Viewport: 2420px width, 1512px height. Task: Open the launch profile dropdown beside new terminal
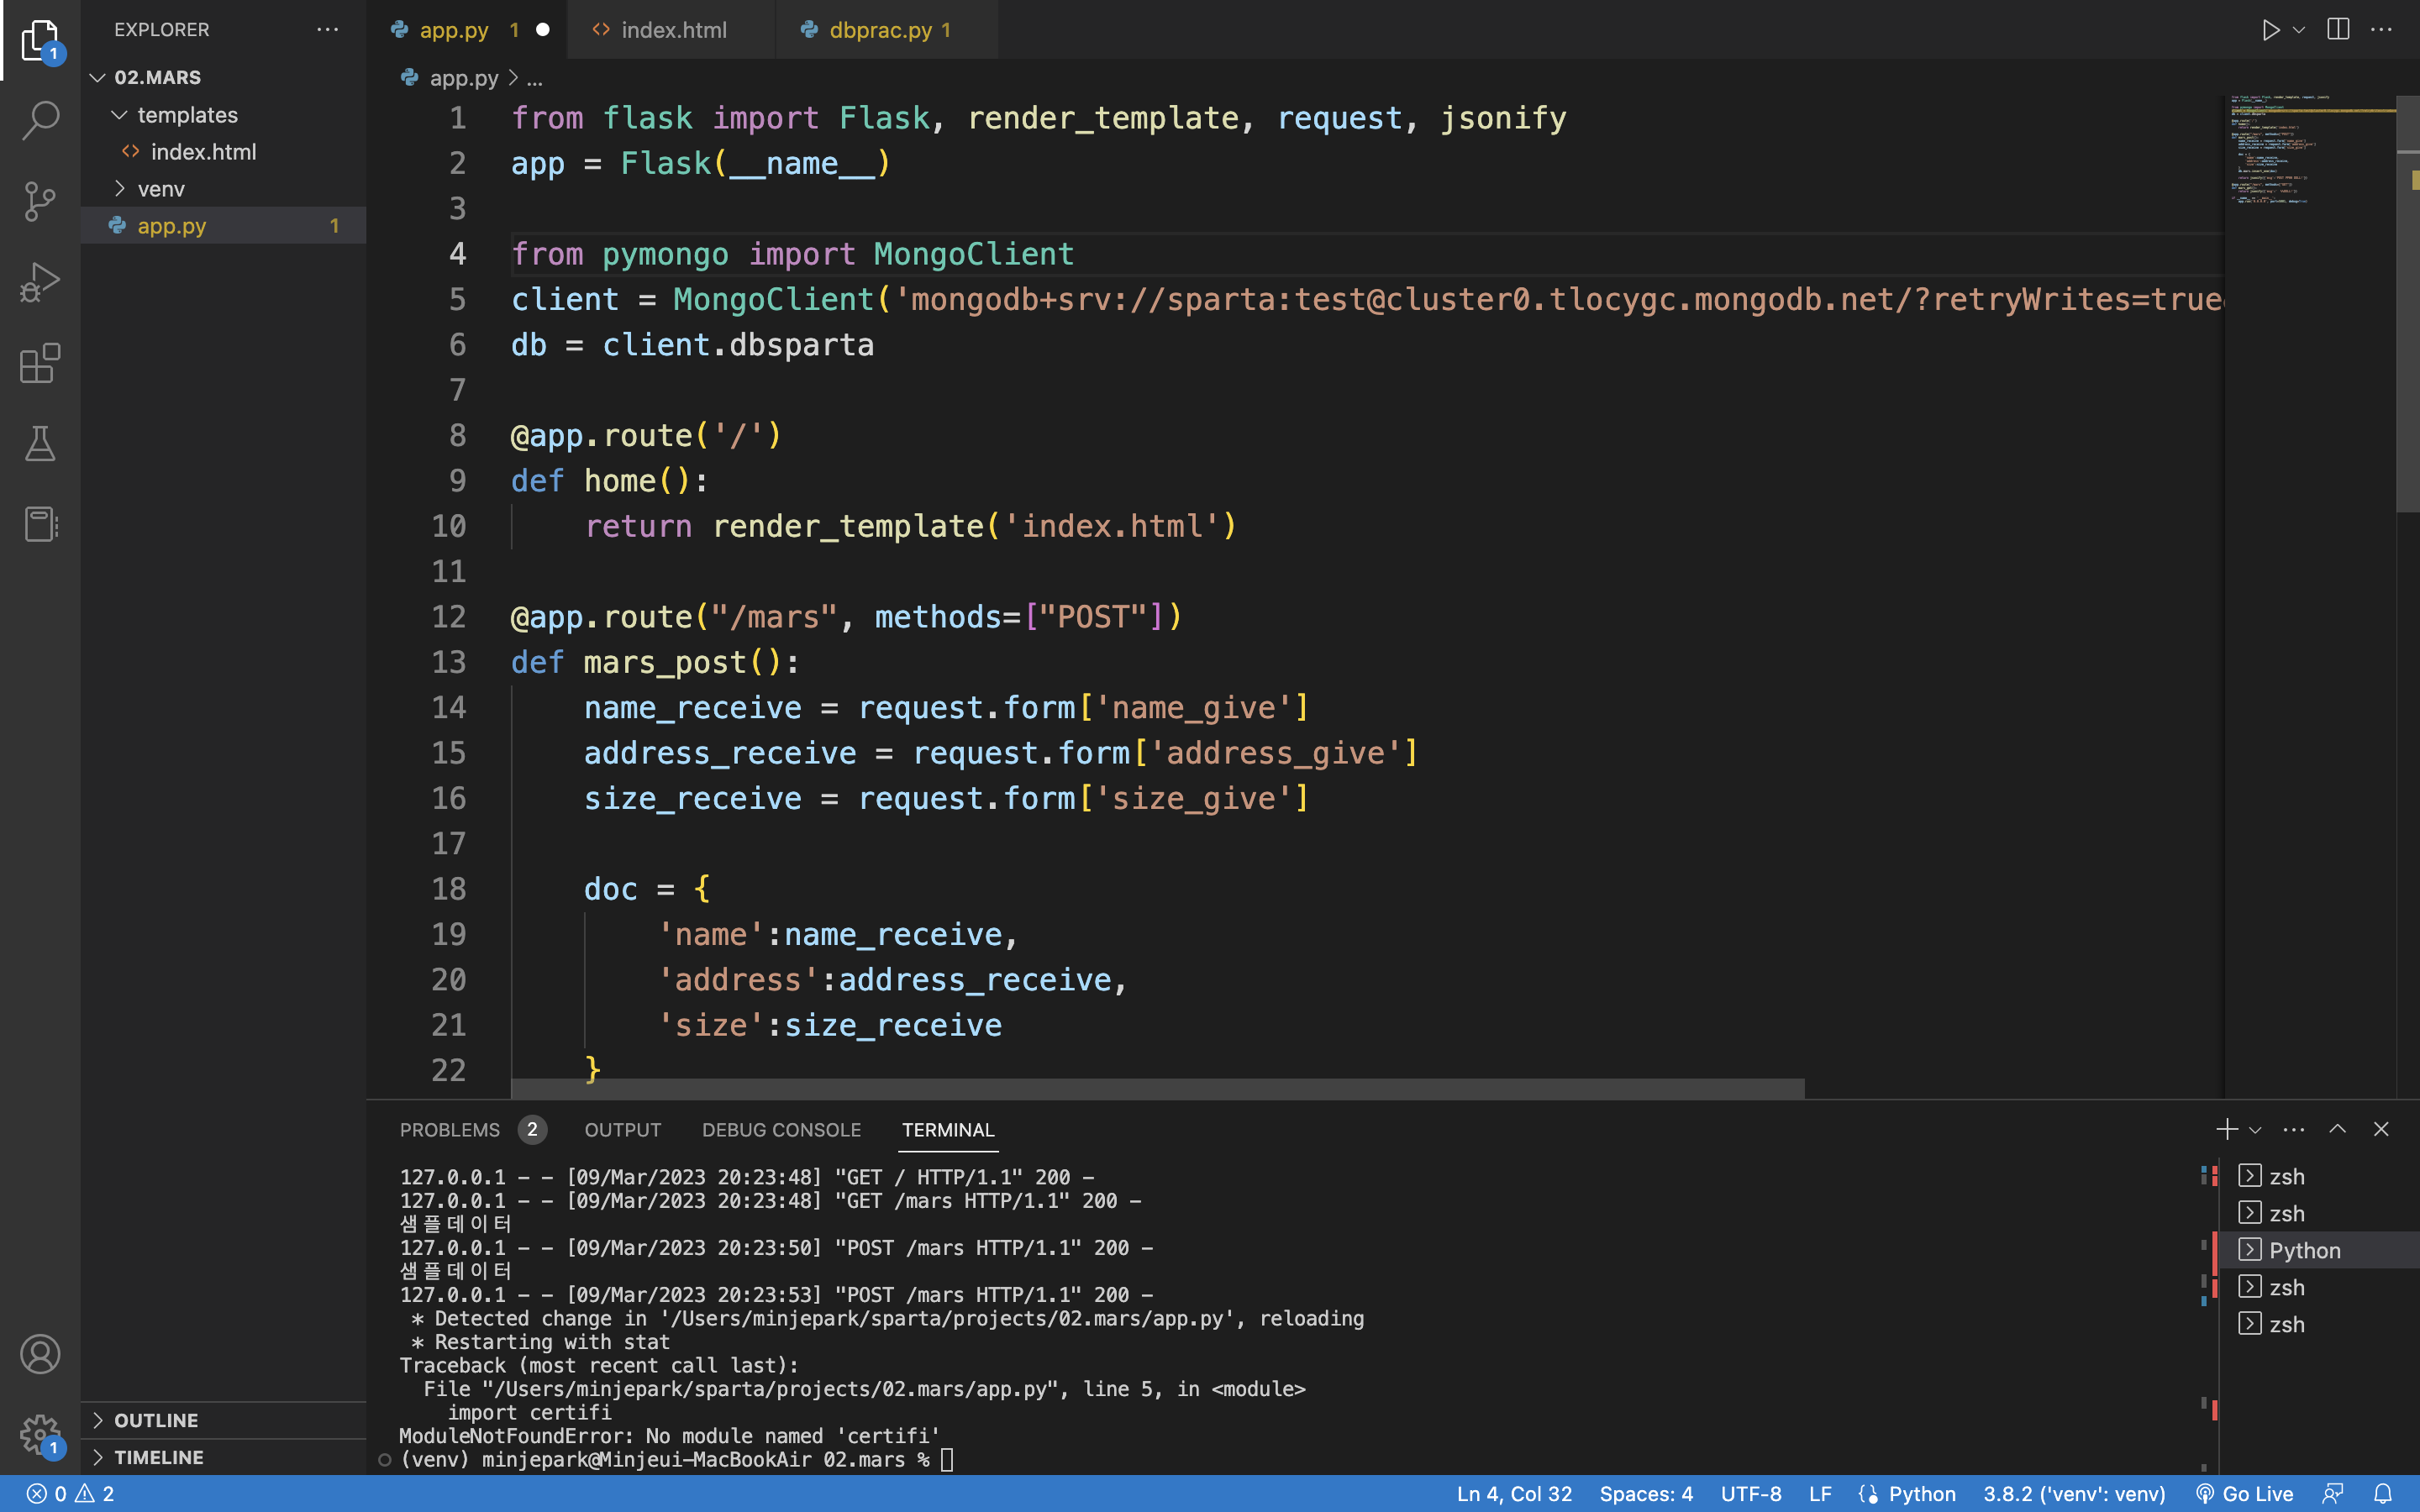coord(2255,1129)
